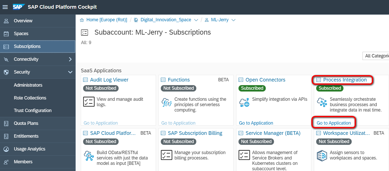Click the Process Integration cloud icon
The height and width of the screenshot is (171, 389).
pyautogui.click(x=322, y=102)
